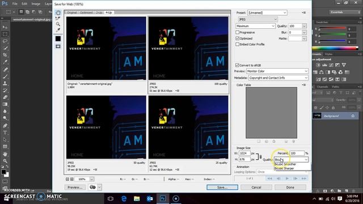Toggle the Optimized checkbox

(237, 39)
